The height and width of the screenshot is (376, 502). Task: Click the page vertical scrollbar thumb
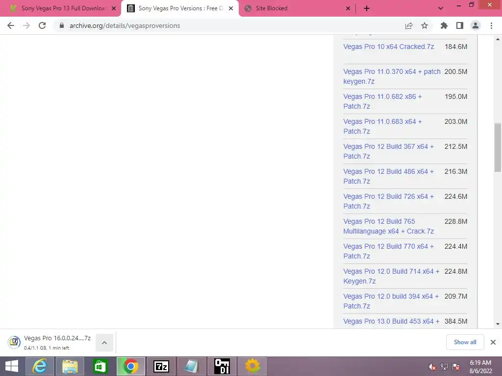(x=498, y=148)
